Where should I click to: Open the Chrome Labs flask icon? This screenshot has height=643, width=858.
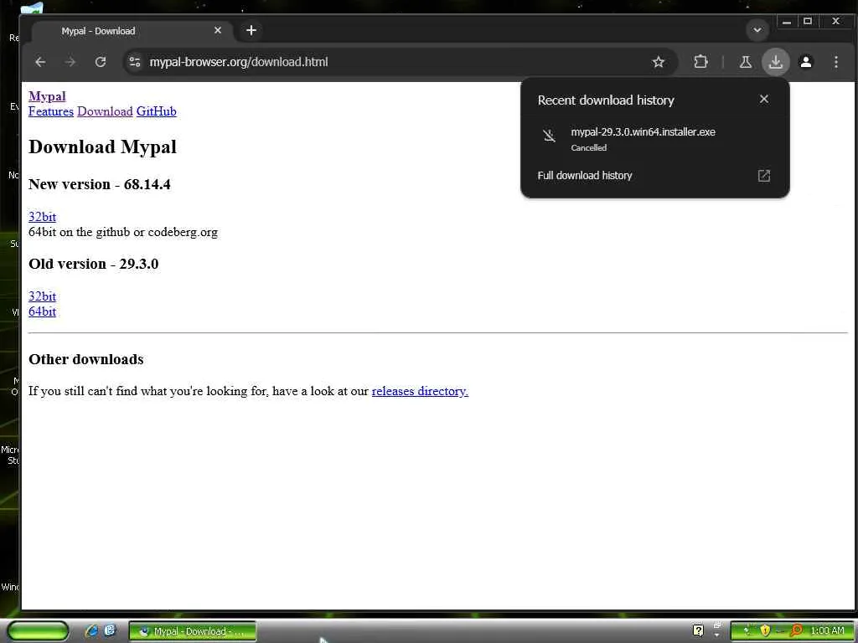point(745,62)
